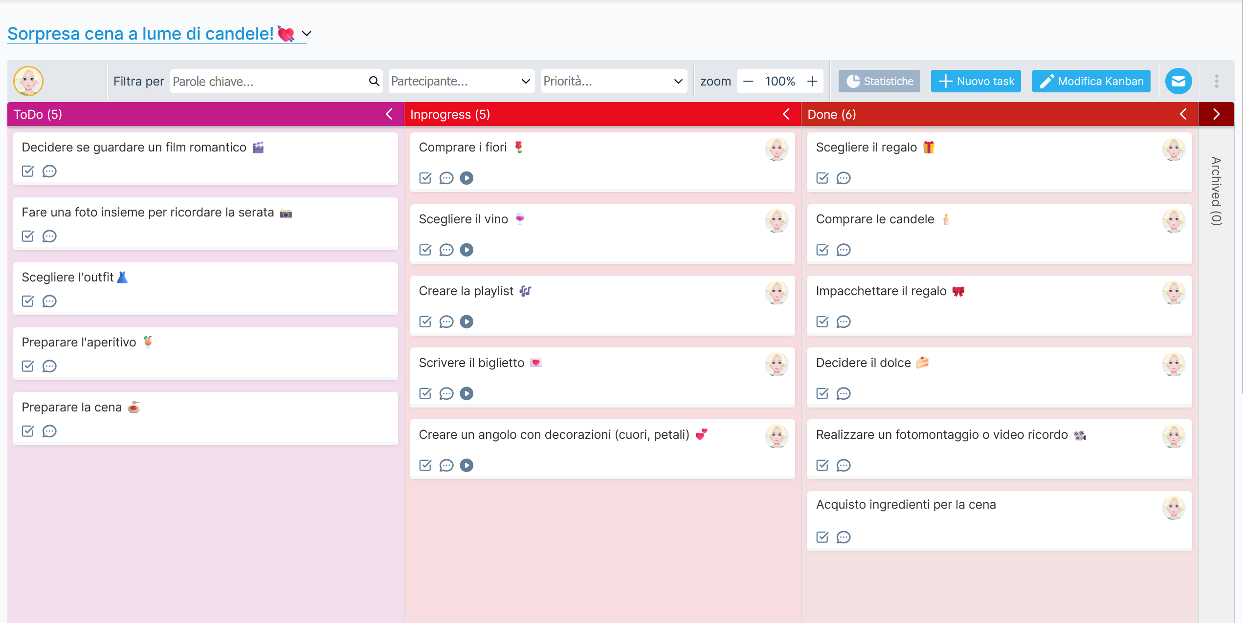Click the play icon on "Scegliere il vino"

coord(466,250)
